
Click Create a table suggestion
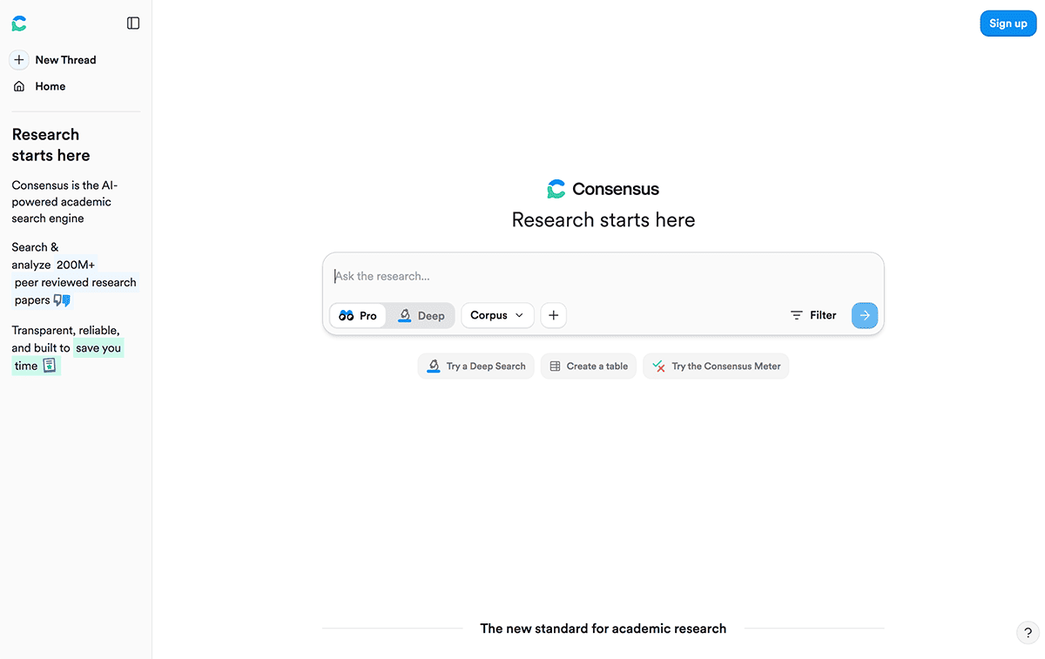[589, 366]
